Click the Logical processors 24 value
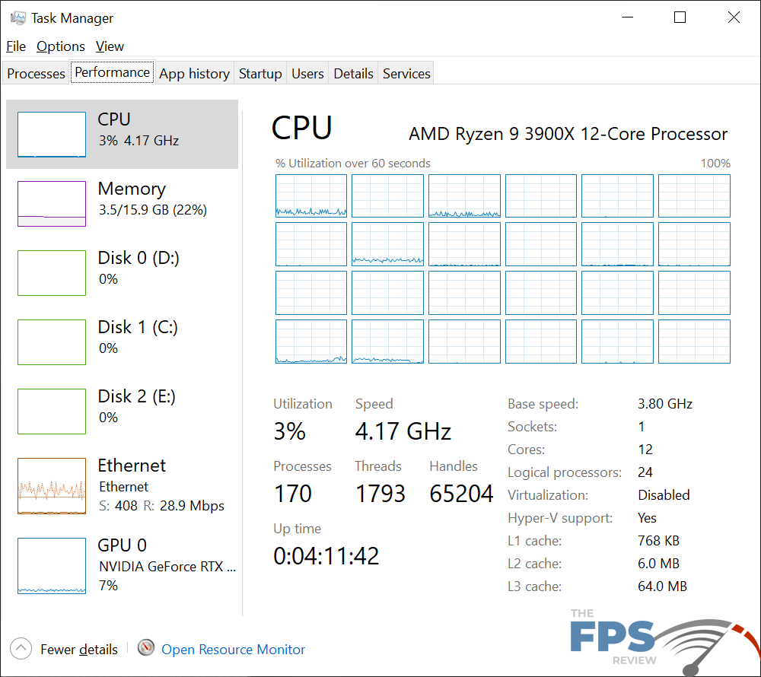Image resolution: width=761 pixels, height=677 pixels. (x=645, y=472)
